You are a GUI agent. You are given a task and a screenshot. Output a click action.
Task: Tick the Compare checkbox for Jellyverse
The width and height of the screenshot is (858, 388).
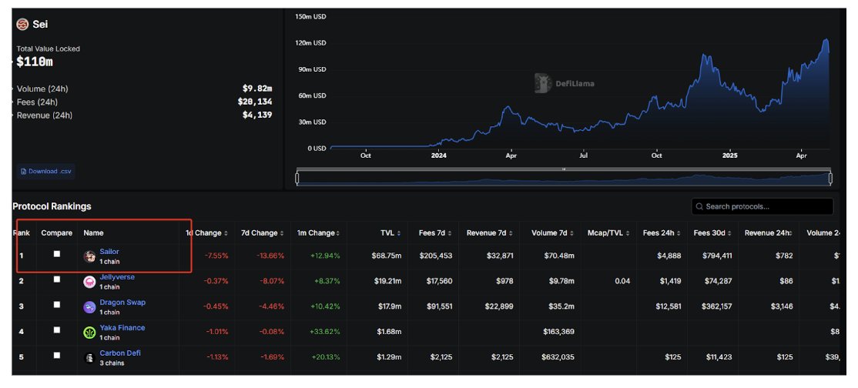click(x=57, y=279)
